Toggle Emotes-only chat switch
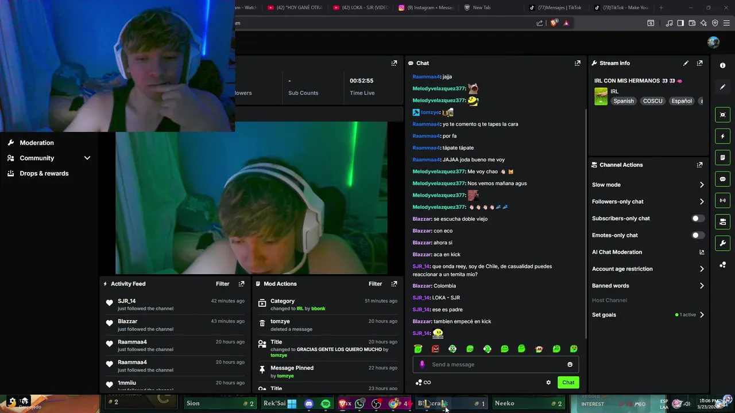 (697, 235)
